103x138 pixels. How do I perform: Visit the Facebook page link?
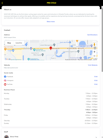[x=96, y=77]
